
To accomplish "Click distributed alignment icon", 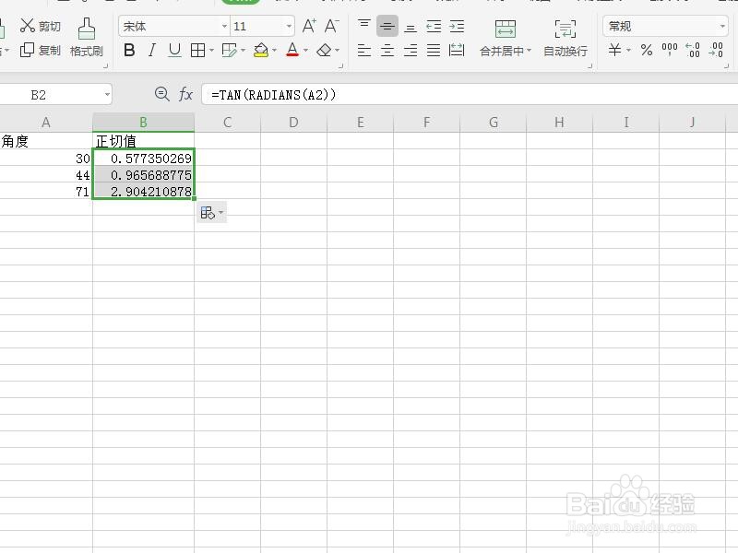I will 457,50.
